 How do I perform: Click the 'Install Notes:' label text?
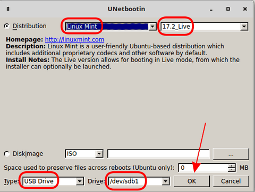28,60
